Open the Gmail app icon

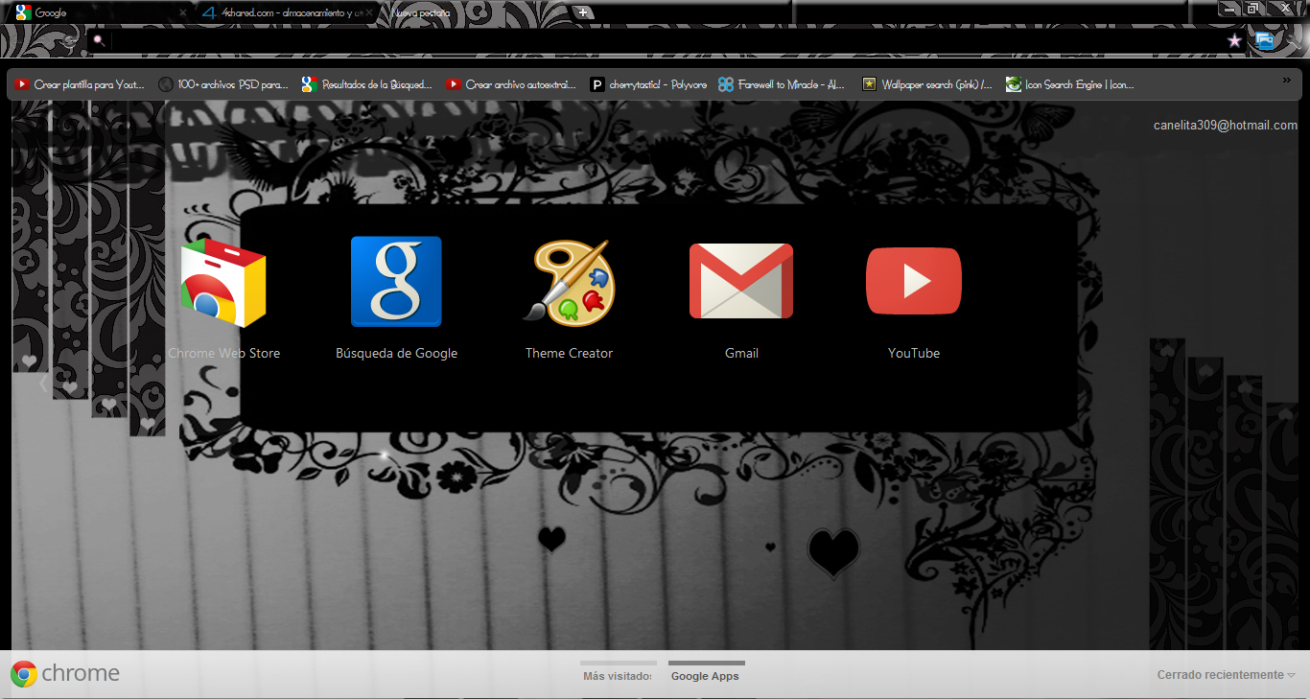(741, 281)
